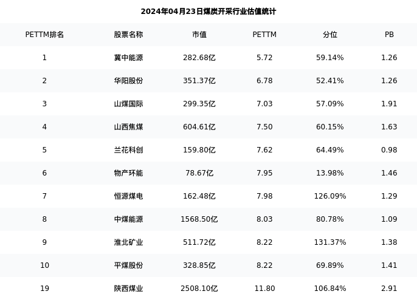Select the 山煤国际 stock name
This screenshot has width=417, height=294.
[128, 104]
